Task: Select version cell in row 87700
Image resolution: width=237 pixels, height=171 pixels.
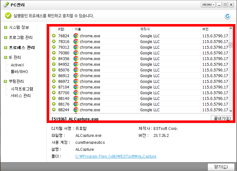Action: [x=215, y=93]
